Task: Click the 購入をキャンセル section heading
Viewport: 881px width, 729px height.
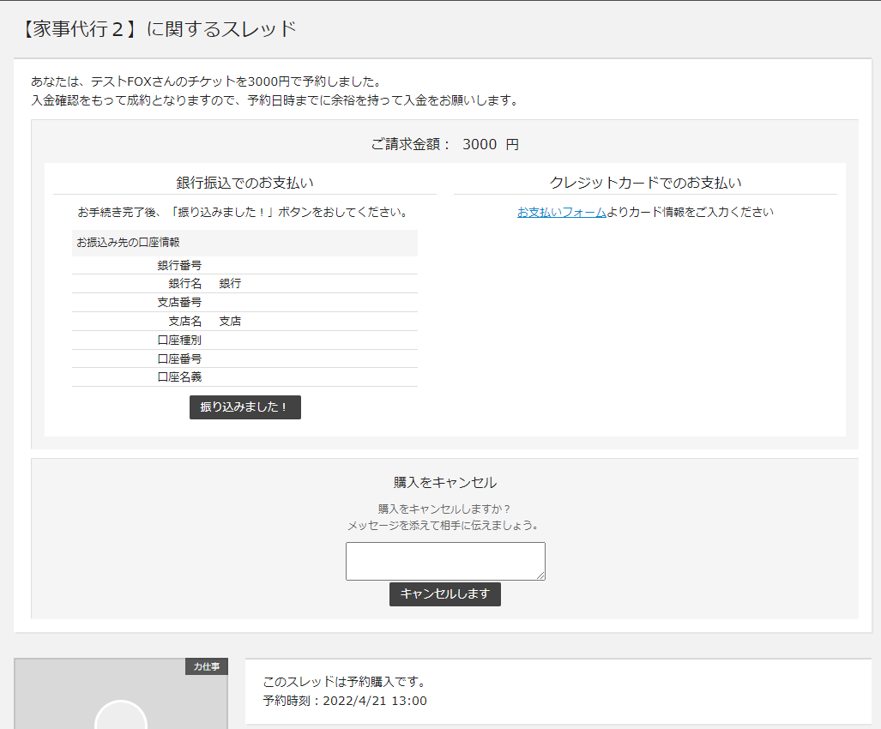Action: pos(444,483)
